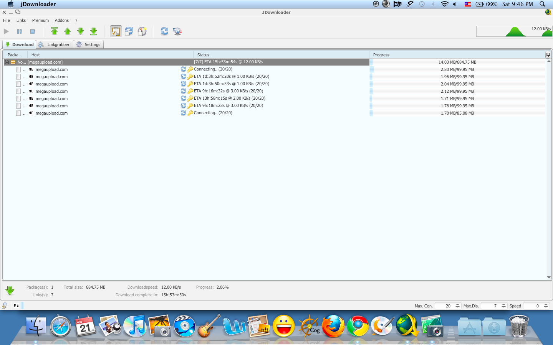Screen dimensions: 553x345
Task: Decrease Max.Dls. with the down arrow
Action: pyautogui.click(x=503, y=307)
